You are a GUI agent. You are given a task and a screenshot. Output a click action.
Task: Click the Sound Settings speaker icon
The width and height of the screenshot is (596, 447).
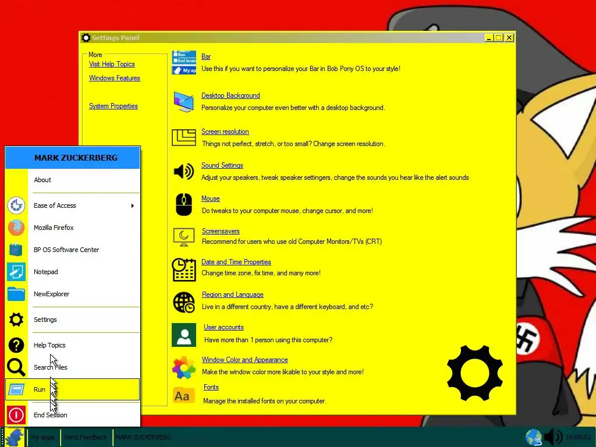tap(184, 172)
